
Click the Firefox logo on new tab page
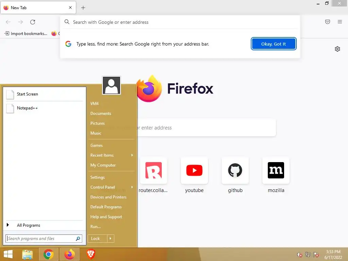(x=149, y=89)
